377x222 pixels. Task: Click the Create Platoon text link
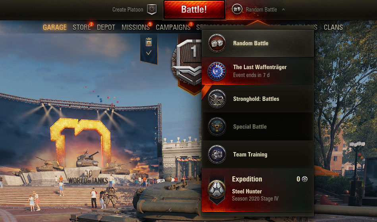point(128,10)
